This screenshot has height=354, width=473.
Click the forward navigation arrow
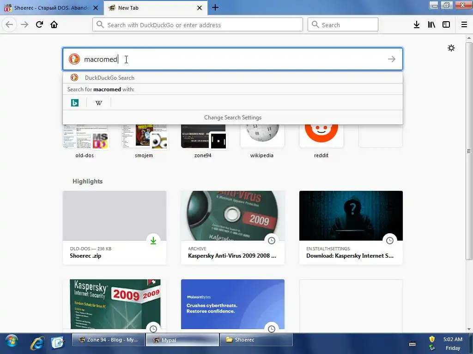(x=24, y=24)
